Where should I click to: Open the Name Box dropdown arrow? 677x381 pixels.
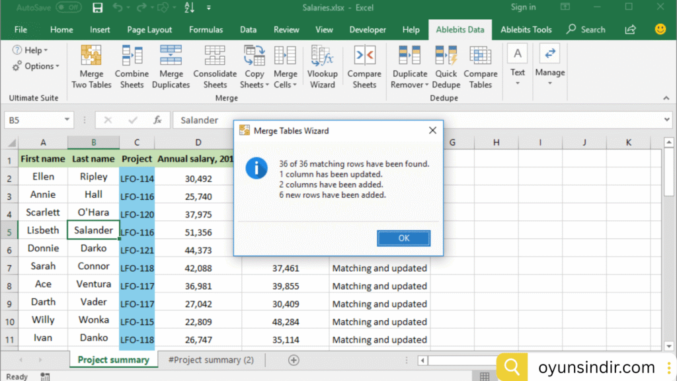click(x=67, y=120)
